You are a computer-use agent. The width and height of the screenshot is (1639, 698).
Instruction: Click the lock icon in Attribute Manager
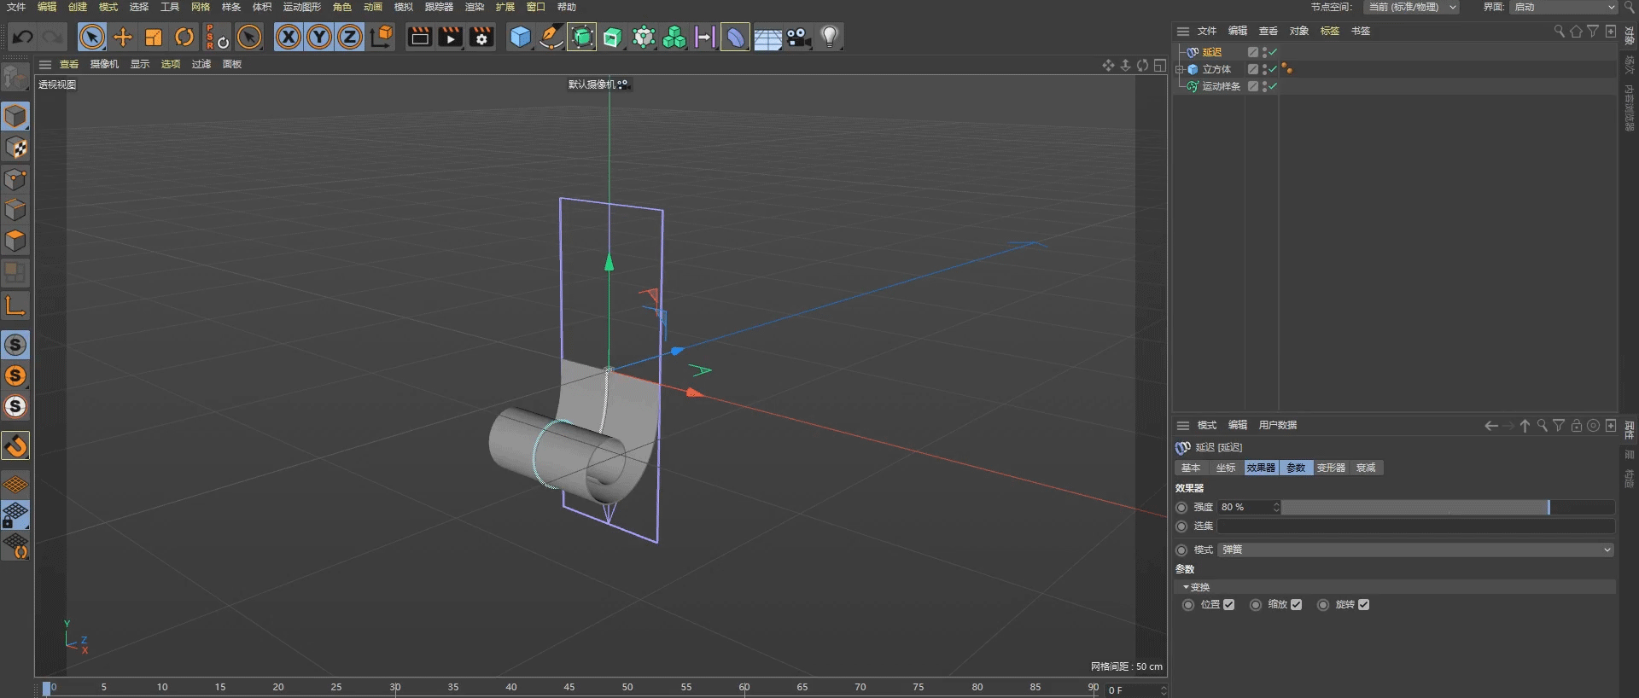1577,425
